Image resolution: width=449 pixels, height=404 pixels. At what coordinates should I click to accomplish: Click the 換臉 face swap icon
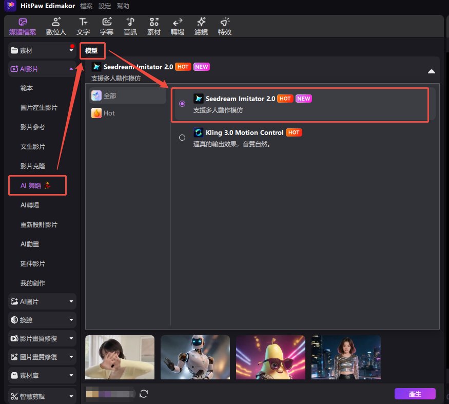pos(14,320)
